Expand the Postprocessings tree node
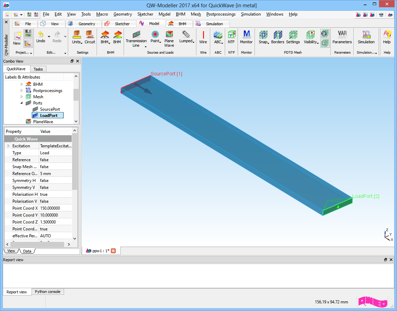The width and height of the screenshot is (397, 311). tap(21, 91)
